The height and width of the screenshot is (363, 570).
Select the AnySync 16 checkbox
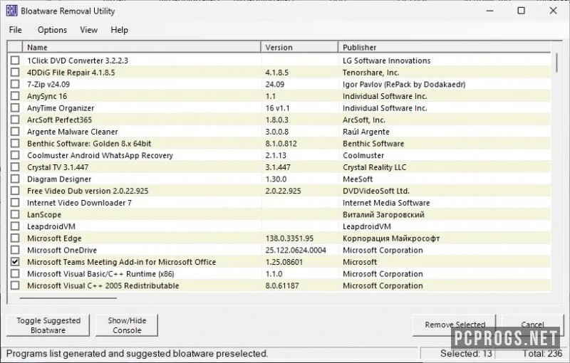(15, 96)
